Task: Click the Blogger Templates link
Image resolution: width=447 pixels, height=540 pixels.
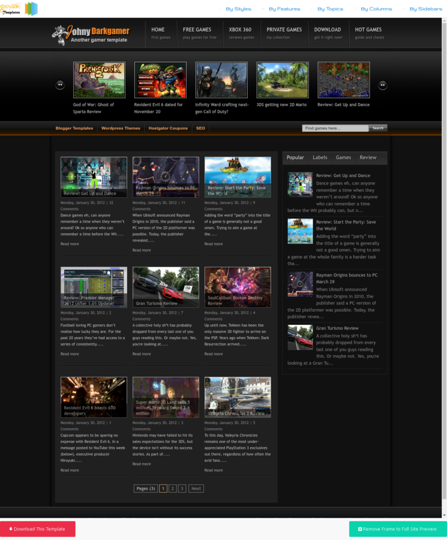Action: pos(74,128)
